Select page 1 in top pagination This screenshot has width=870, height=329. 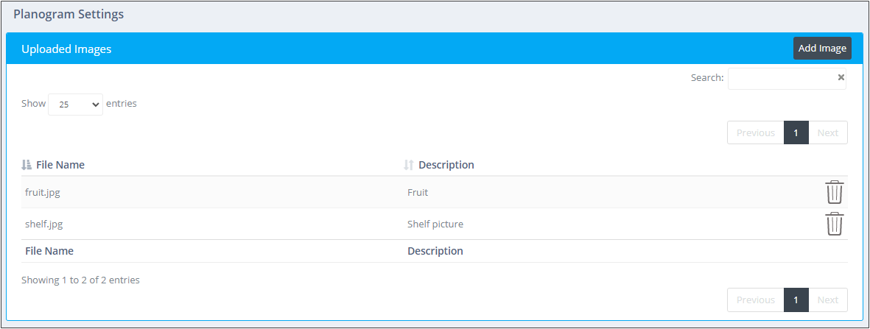796,132
